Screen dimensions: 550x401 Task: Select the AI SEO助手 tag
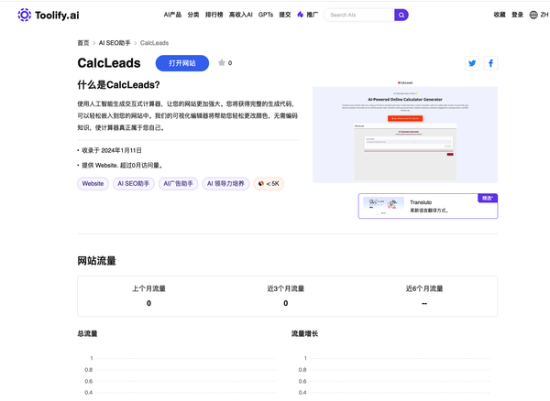click(x=133, y=183)
